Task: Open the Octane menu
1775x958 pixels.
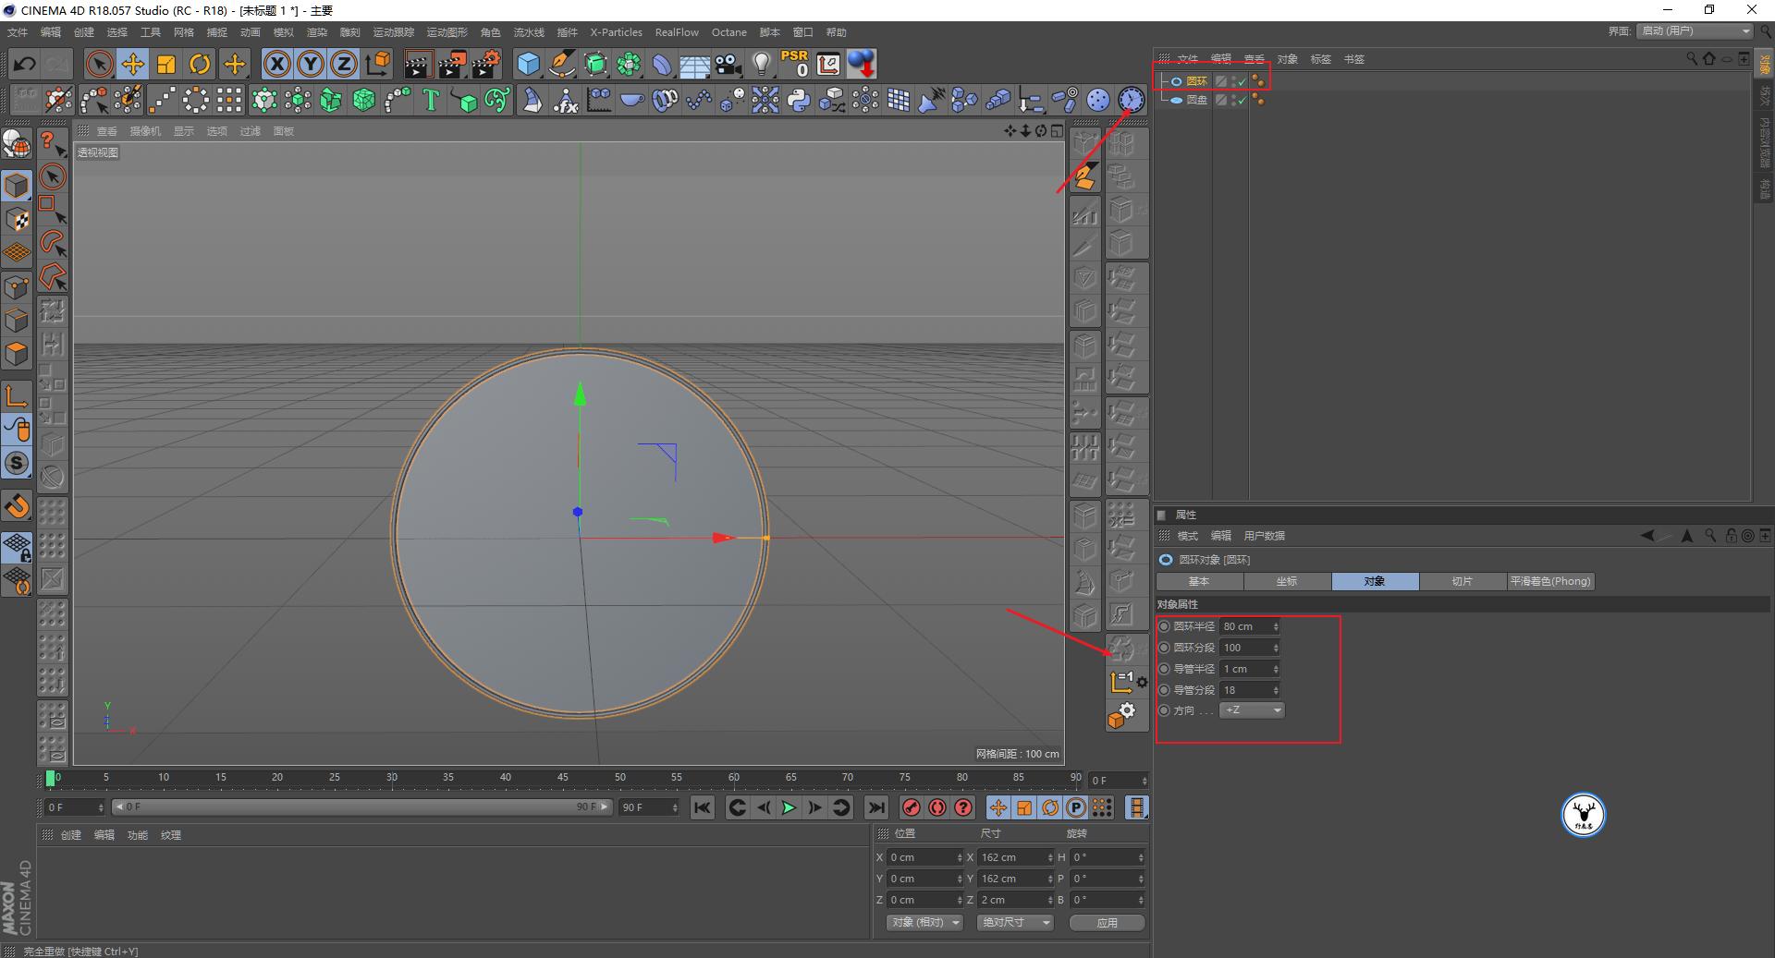Action: coord(728,31)
